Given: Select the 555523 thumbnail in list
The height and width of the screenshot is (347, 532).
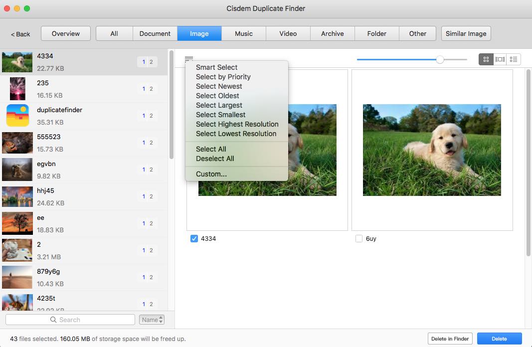Looking at the screenshot, I should tap(17, 143).
